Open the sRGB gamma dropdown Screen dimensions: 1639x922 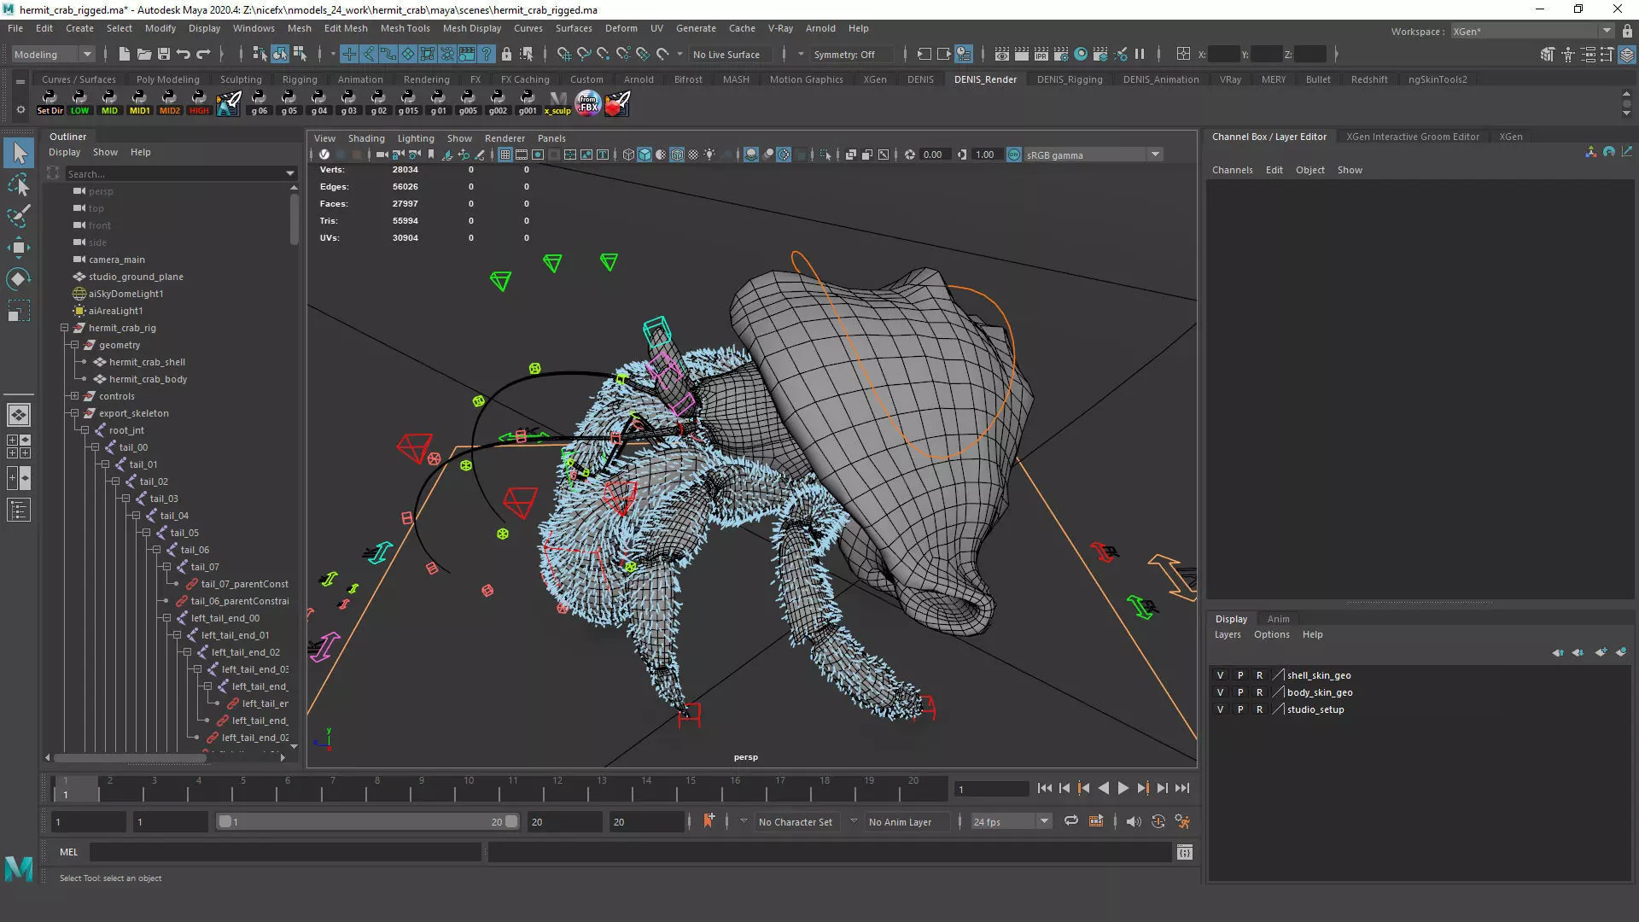point(1094,155)
